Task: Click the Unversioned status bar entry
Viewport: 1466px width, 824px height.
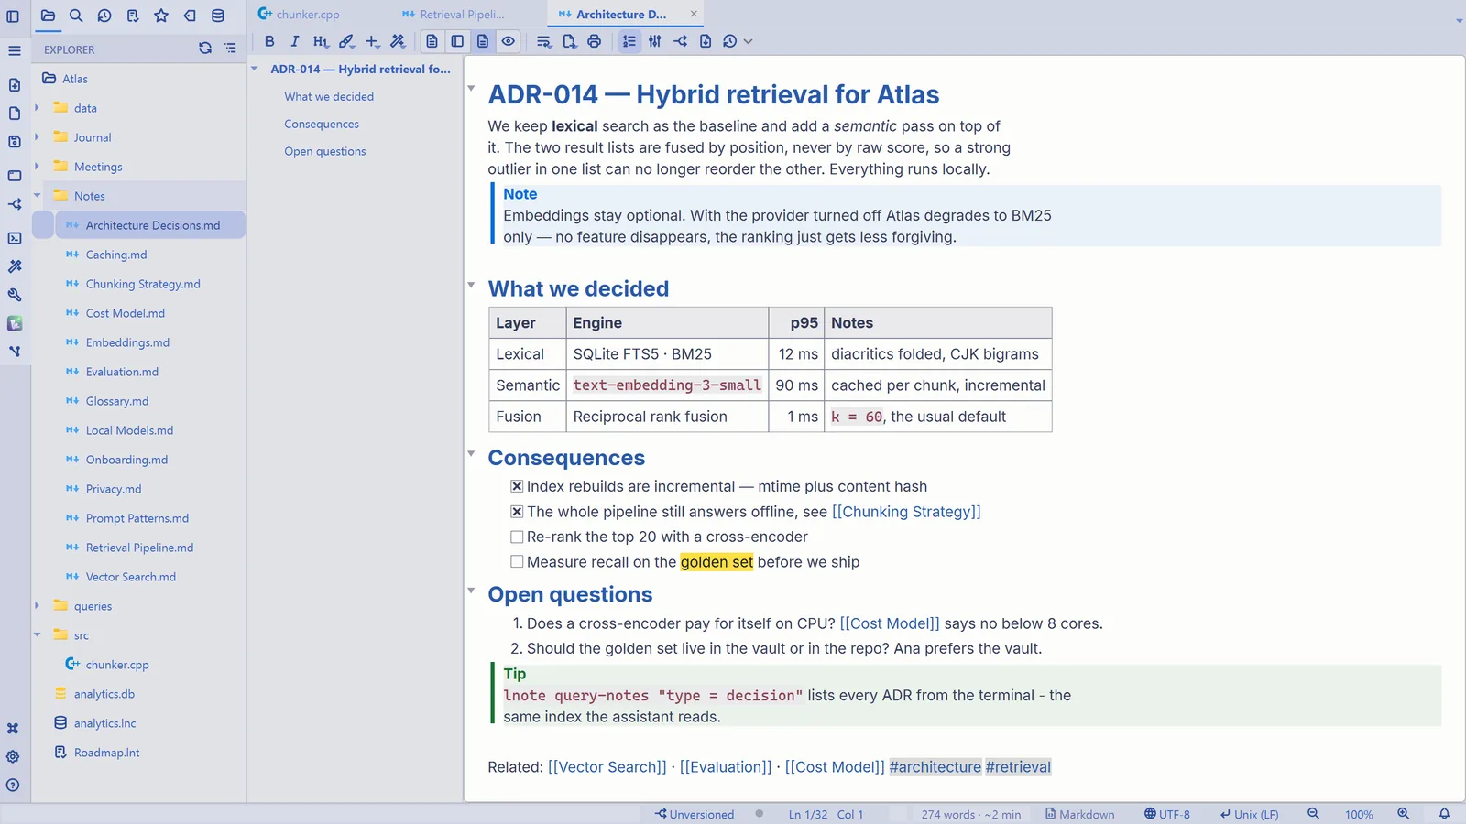Action: pos(695,814)
